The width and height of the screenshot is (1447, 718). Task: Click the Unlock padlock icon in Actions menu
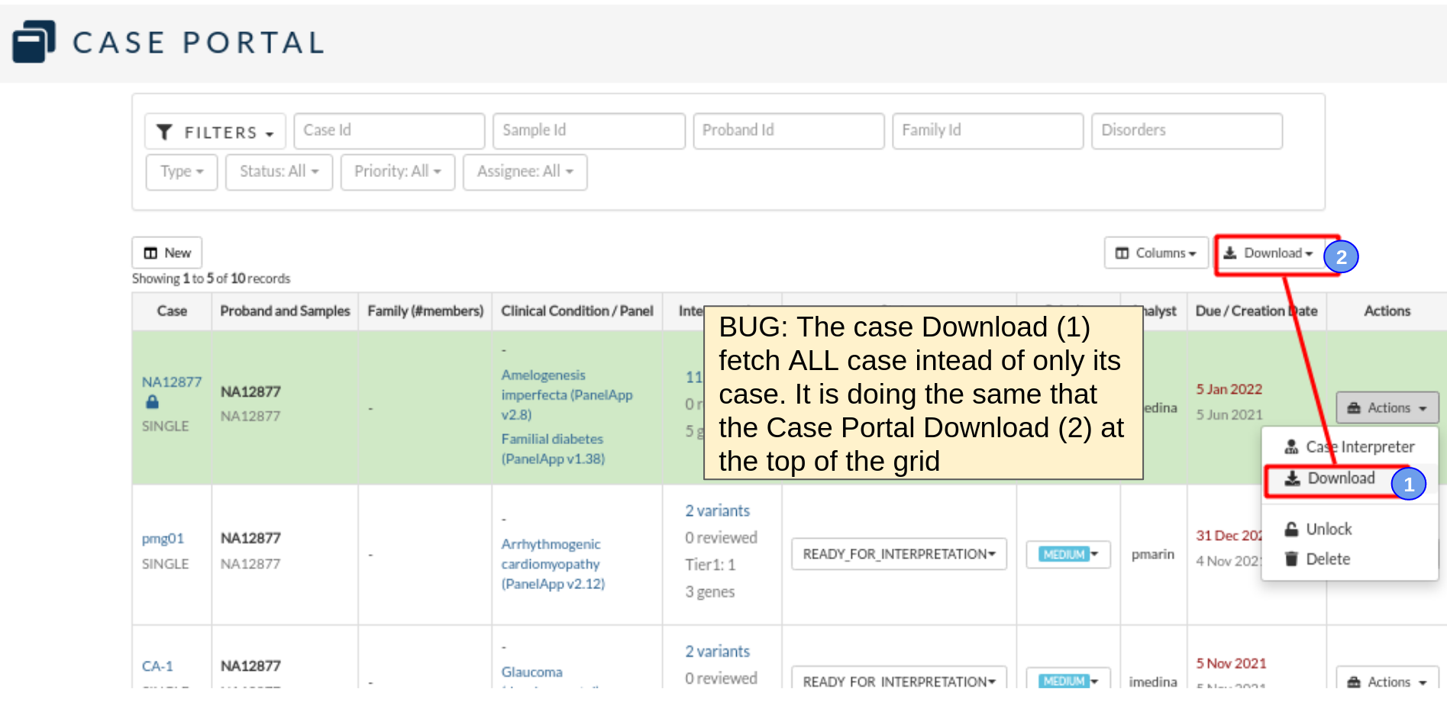coord(1290,528)
